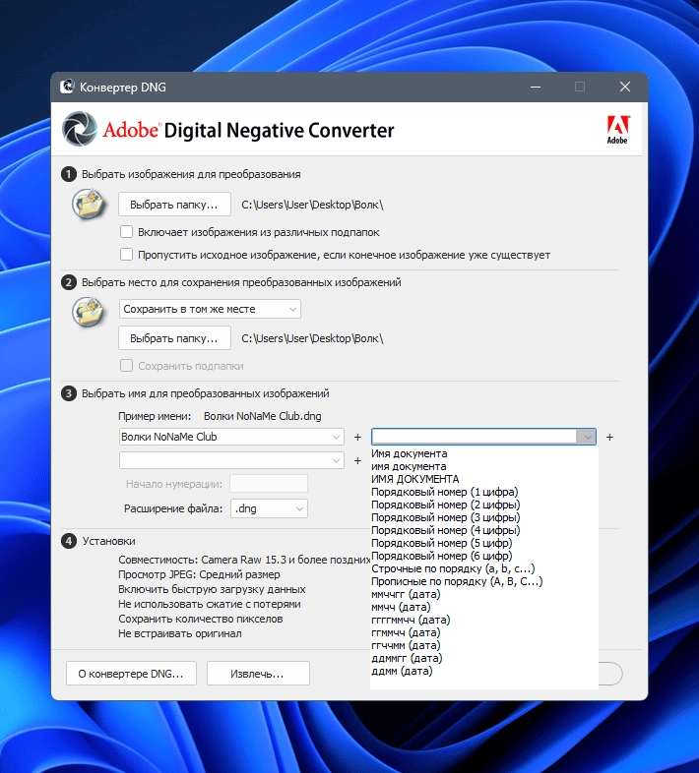Pick the 'ггммчч (дата)' format
Screen dimensions: 699x773
(406, 633)
